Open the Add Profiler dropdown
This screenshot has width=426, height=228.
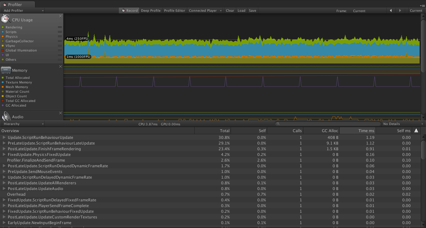tap(23, 11)
